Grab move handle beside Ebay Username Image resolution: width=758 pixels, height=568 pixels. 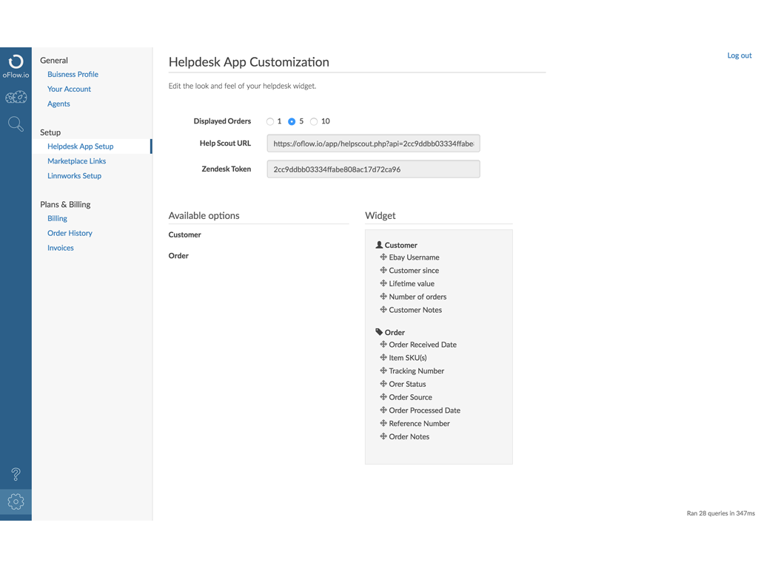pos(383,257)
